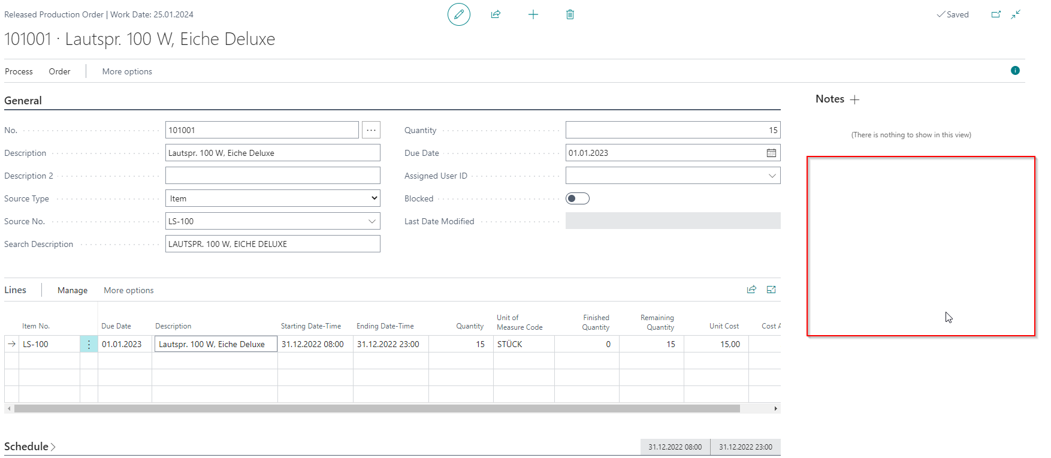Click the line due date 01.01.2023 cell

coord(125,344)
